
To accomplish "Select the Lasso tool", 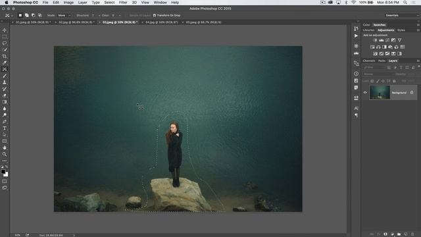I will pyautogui.click(x=5, y=43).
